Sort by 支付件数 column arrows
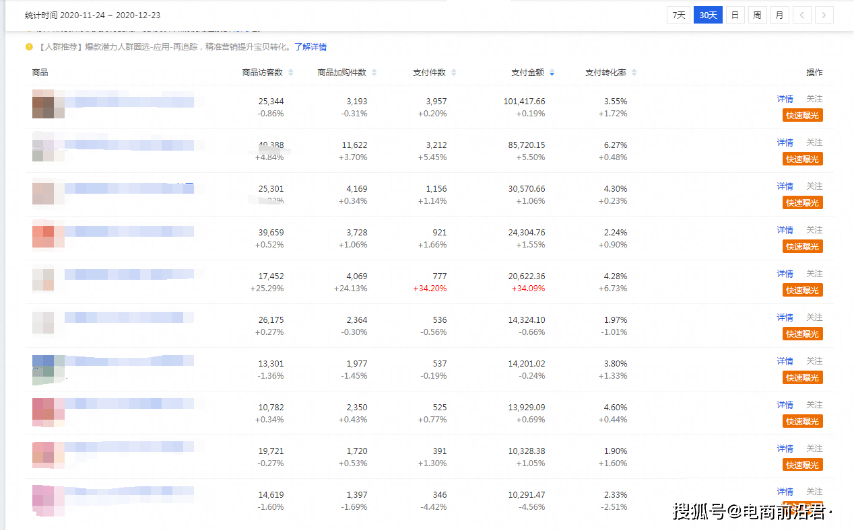This screenshot has width=854, height=530. pyautogui.click(x=453, y=73)
